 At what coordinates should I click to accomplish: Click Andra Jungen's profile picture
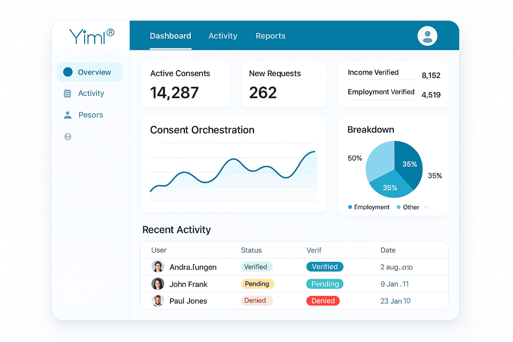coord(158,266)
